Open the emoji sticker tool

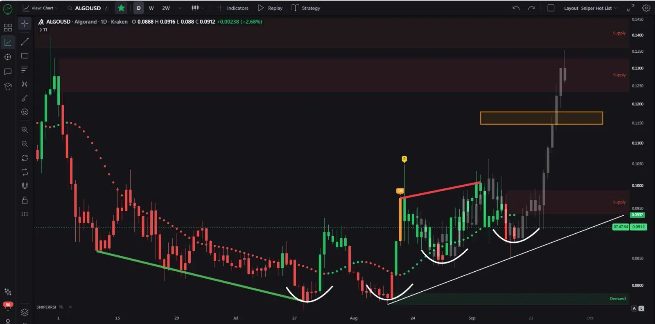coord(25,112)
